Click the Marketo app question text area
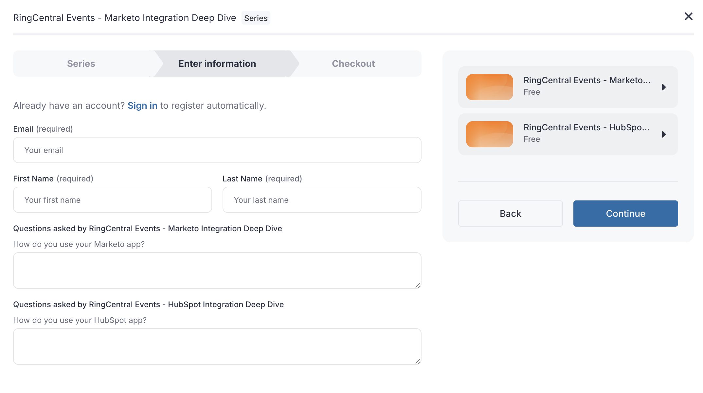The width and height of the screenshot is (703, 393). tap(217, 271)
